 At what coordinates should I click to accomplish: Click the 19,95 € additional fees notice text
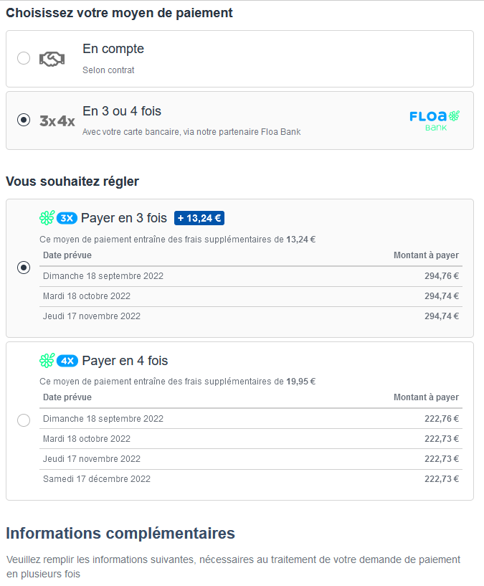(177, 382)
